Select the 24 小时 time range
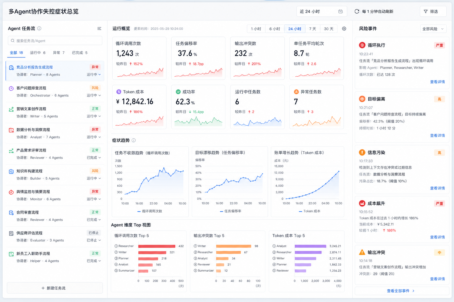This screenshot has width=454, height=302. coord(295,29)
